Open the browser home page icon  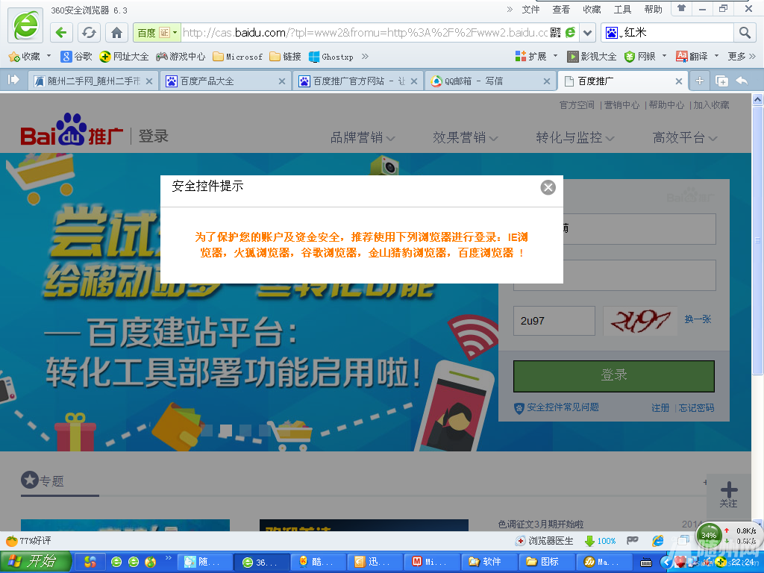click(116, 33)
